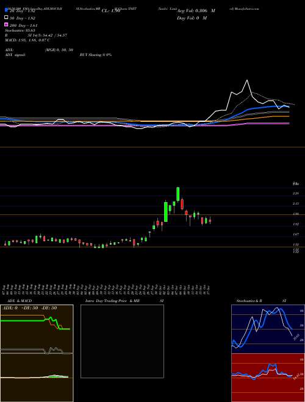Viewport: 305px width, 402px height.
Task: Click the white 50 Day legend swatch
Action: click(x=6, y=18)
